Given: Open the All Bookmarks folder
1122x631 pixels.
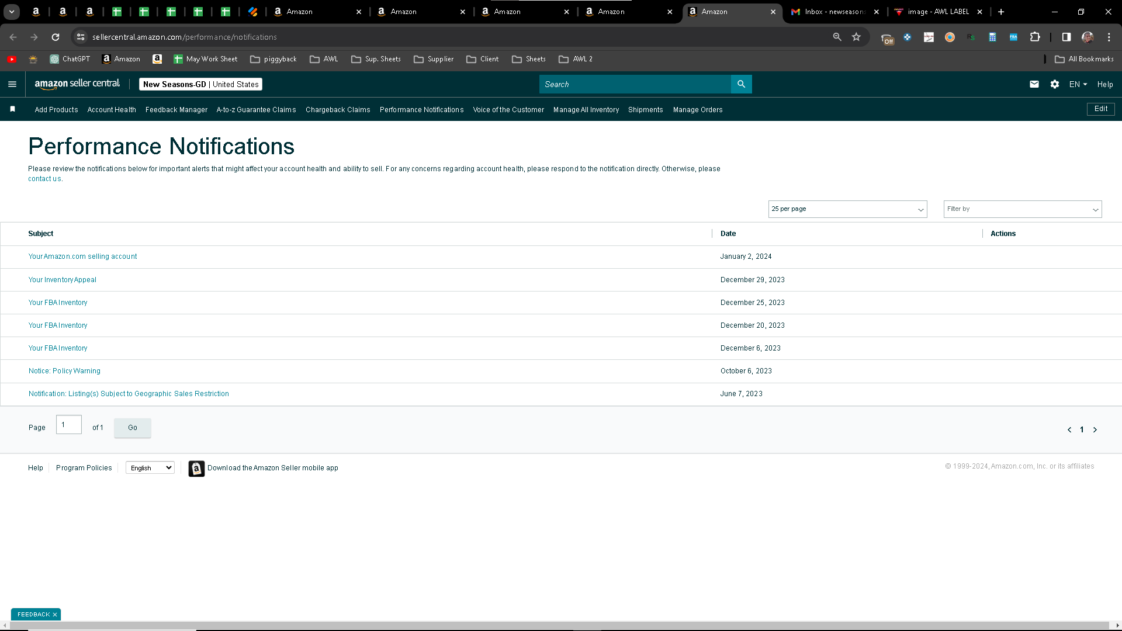Looking at the screenshot, I should pos(1084,59).
